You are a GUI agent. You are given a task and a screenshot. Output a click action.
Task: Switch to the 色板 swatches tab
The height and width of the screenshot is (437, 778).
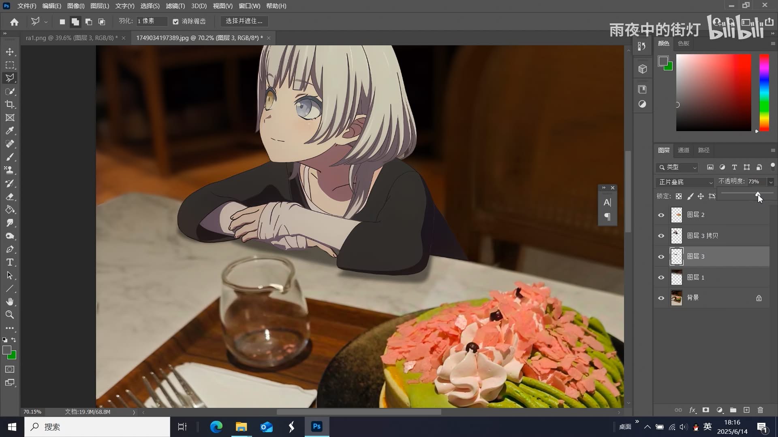pyautogui.click(x=684, y=43)
